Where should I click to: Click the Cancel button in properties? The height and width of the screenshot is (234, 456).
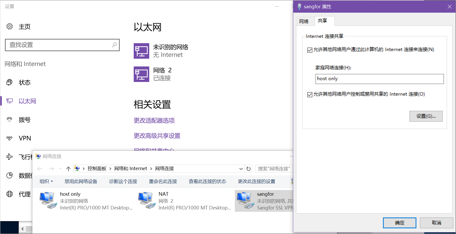[x=436, y=223]
